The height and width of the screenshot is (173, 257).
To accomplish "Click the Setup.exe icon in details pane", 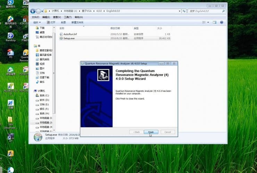I will point(38,137).
